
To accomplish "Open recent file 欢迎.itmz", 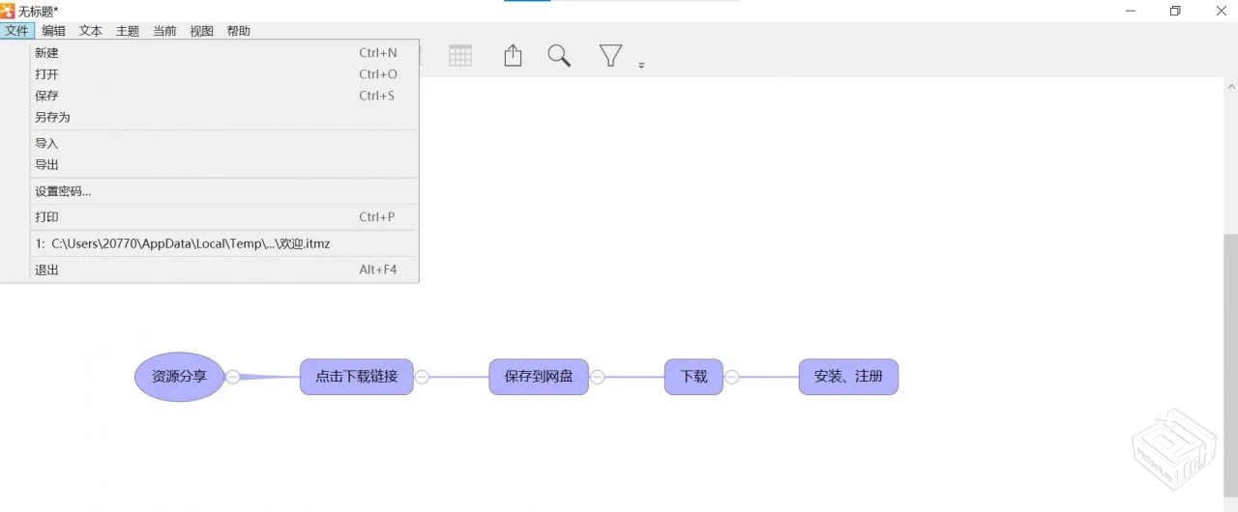I will coord(184,243).
